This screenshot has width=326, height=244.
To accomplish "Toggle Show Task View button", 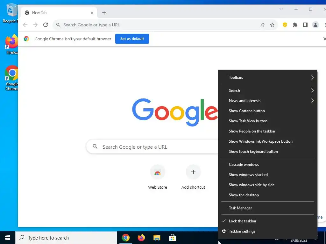I will tap(267, 121).
